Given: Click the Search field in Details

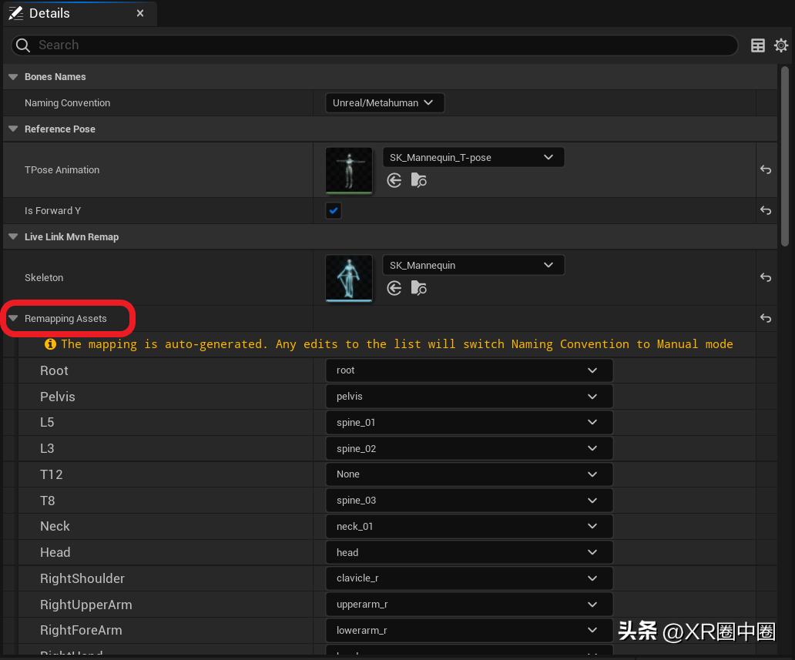Looking at the screenshot, I should (377, 45).
